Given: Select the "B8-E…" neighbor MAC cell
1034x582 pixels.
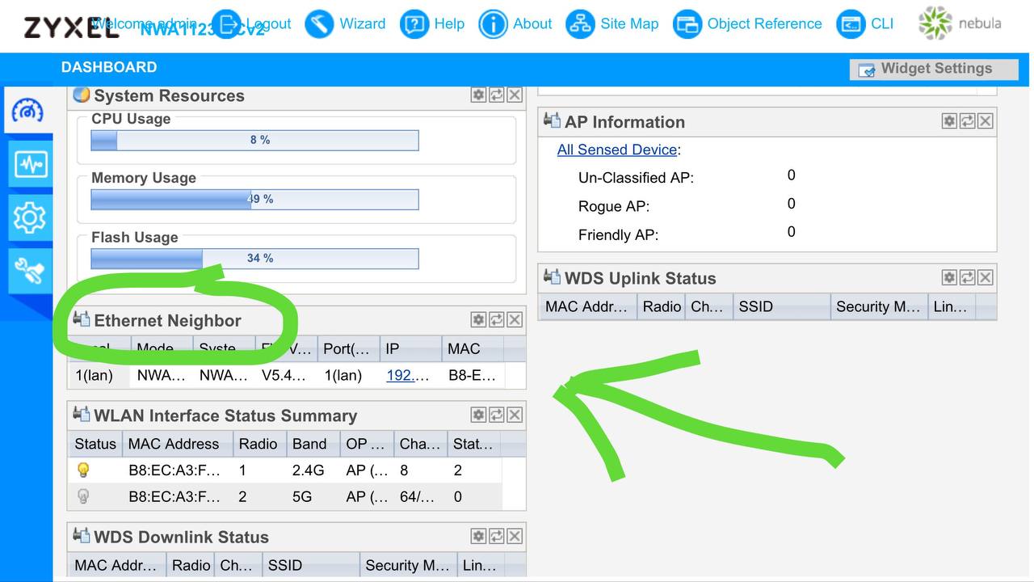Looking at the screenshot, I should 473,375.
